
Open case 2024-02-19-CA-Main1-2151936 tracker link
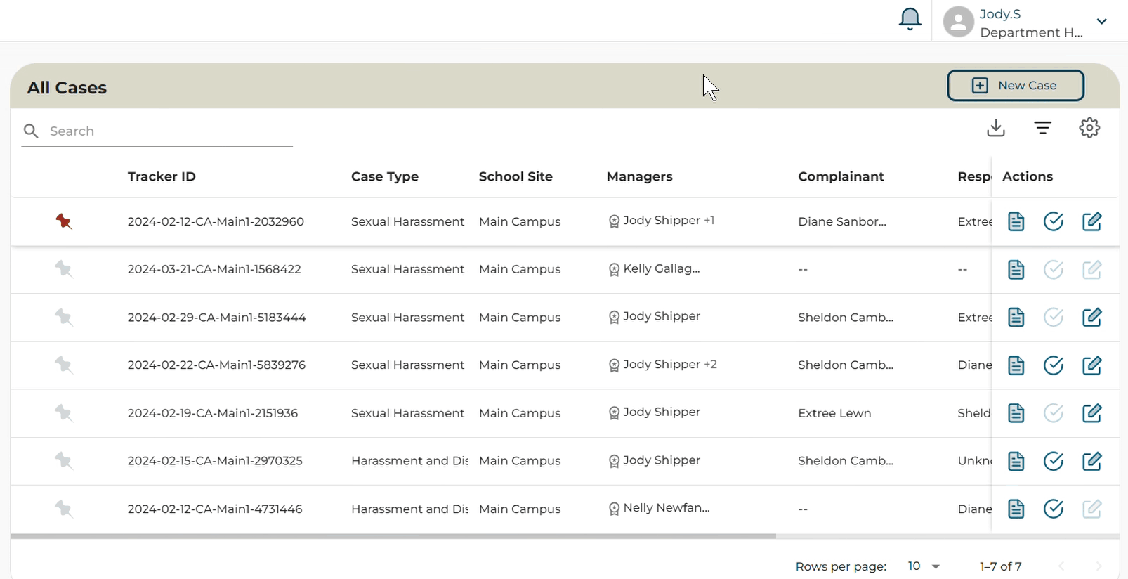pyautogui.click(x=213, y=413)
